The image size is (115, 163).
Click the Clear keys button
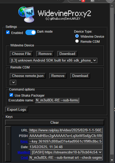(55, 123)
